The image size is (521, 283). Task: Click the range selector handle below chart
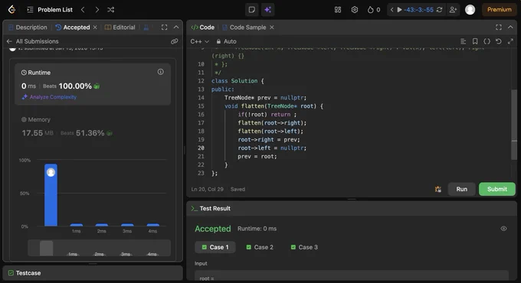click(x=47, y=248)
